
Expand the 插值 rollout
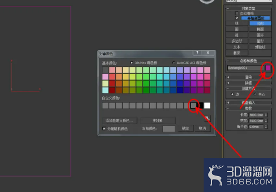pyautogui.click(x=248, y=83)
